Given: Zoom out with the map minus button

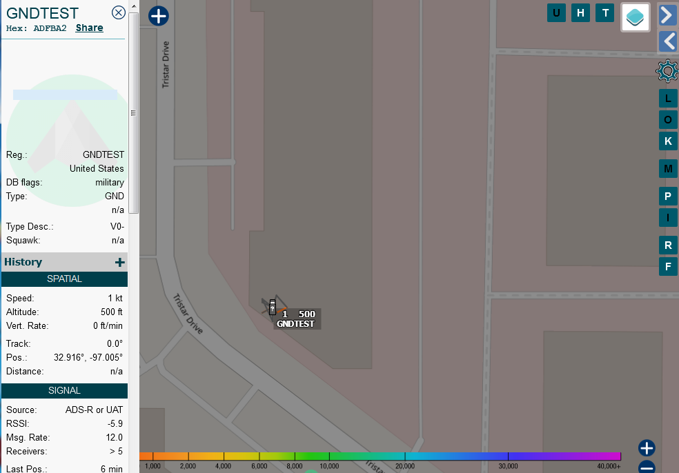Looking at the screenshot, I should [647, 467].
